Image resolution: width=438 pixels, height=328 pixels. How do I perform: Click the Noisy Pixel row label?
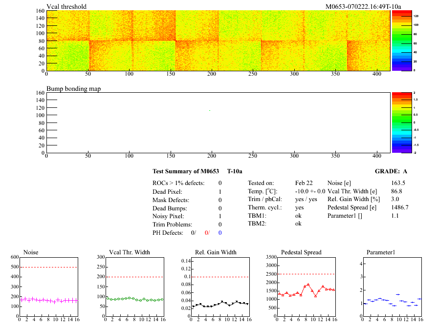click(168, 216)
